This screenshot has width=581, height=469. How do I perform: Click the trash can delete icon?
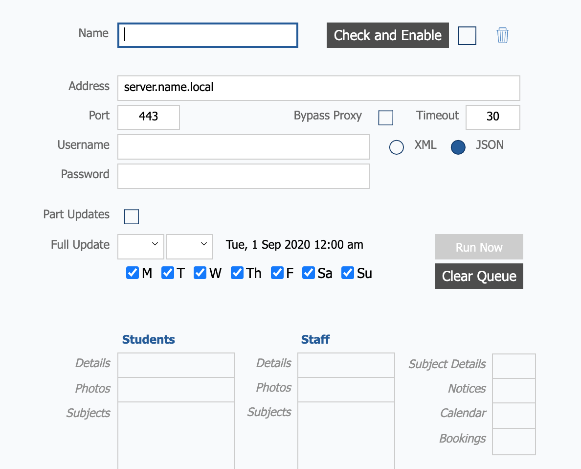click(502, 35)
